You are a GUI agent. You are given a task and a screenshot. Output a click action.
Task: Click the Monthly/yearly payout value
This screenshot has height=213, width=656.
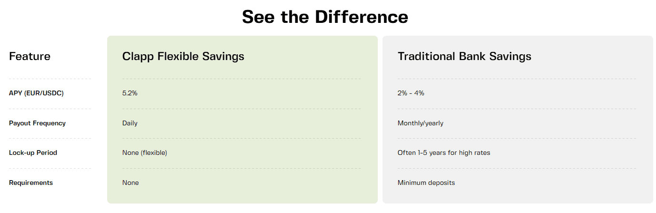click(x=420, y=123)
